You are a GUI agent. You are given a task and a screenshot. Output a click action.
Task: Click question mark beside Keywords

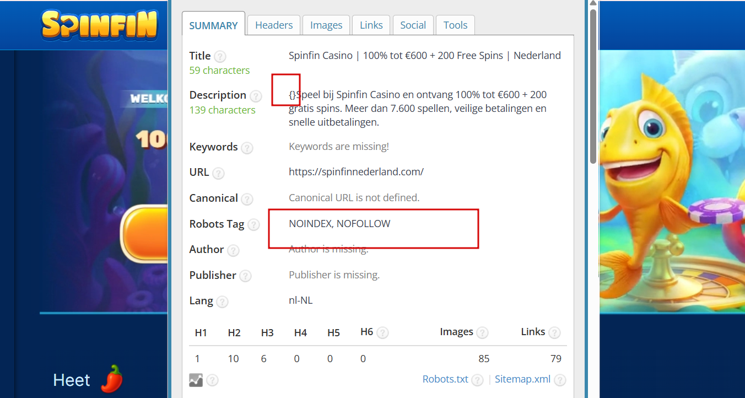[x=247, y=148]
